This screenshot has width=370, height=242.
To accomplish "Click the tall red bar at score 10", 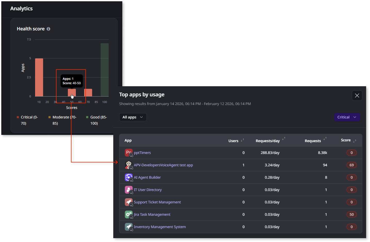I will pyautogui.click(x=39, y=77).
